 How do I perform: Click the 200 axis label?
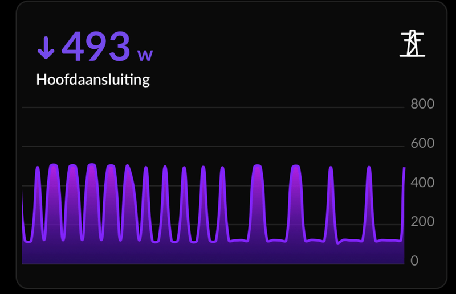(422, 222)
